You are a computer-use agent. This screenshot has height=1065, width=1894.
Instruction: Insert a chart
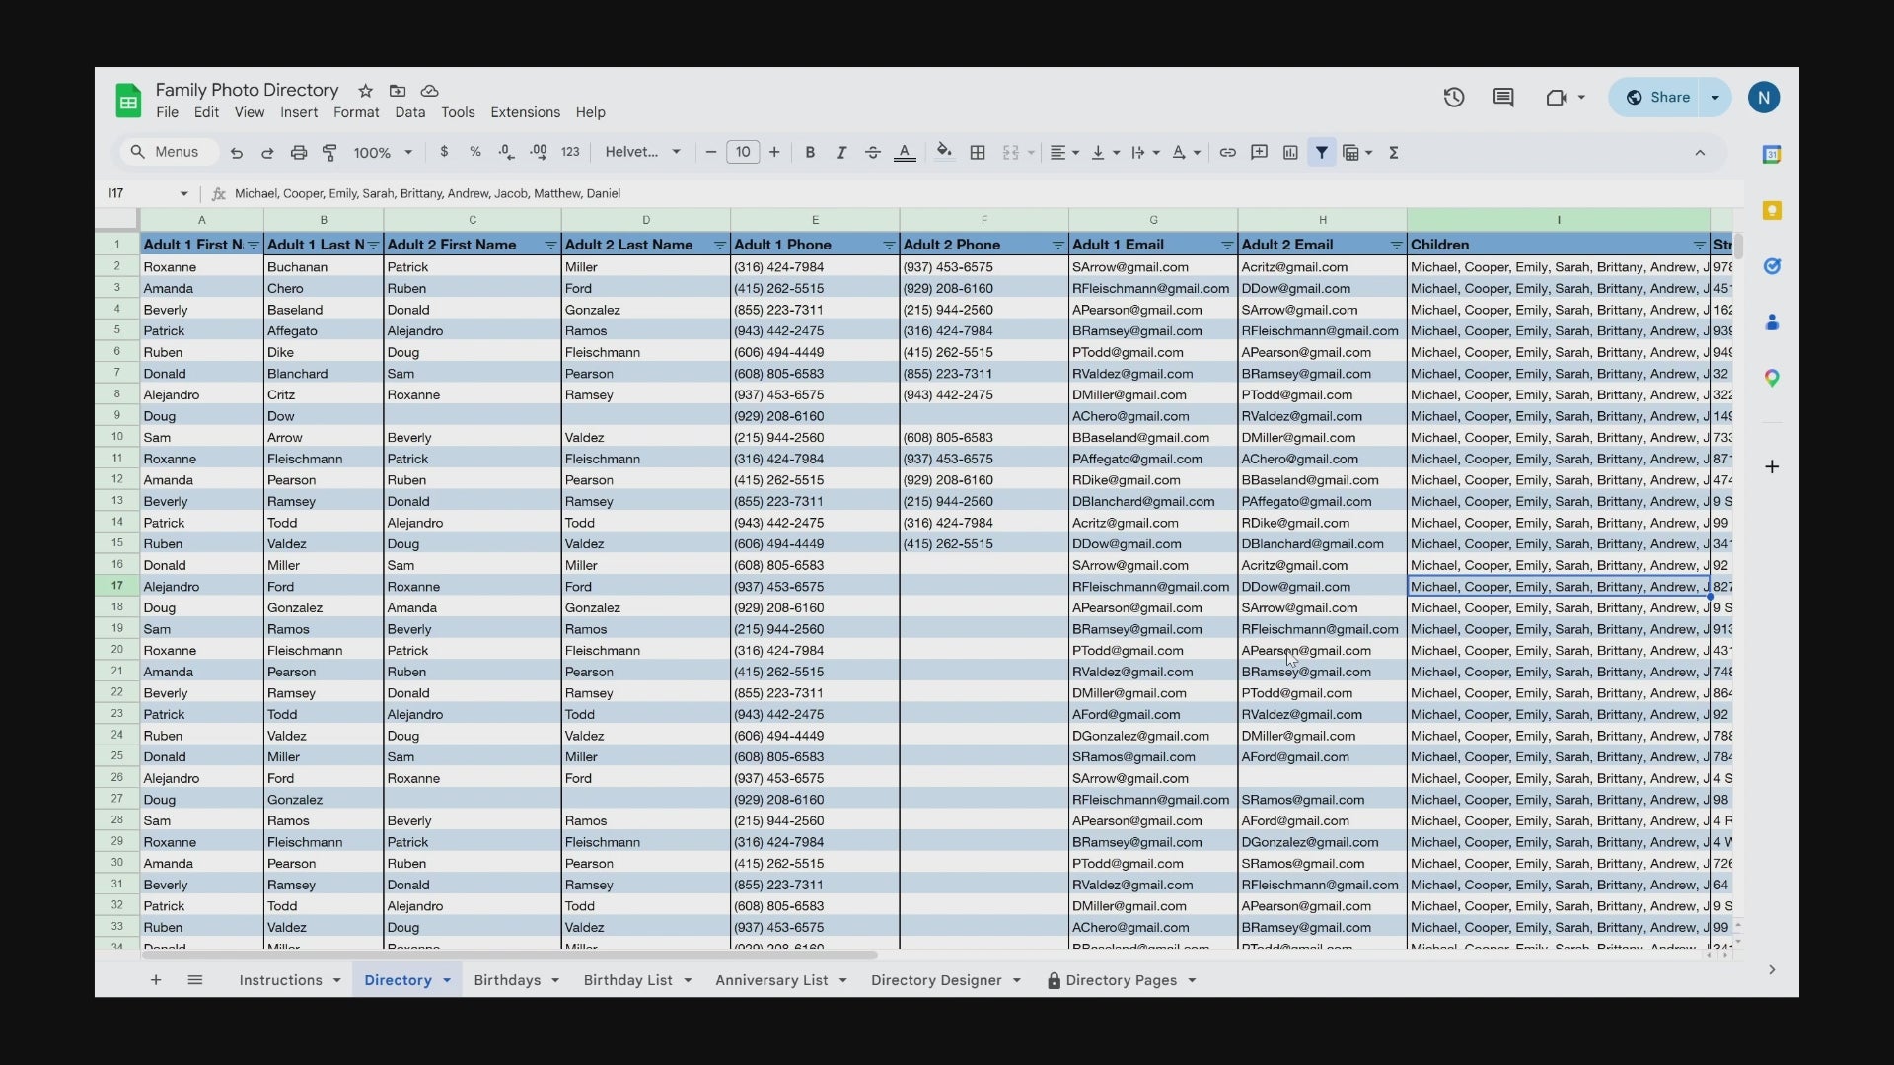pyautogui.click(x=1290, y=152)
